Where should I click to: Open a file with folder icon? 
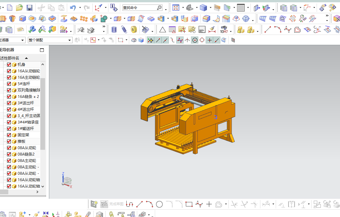pos(19,8)
